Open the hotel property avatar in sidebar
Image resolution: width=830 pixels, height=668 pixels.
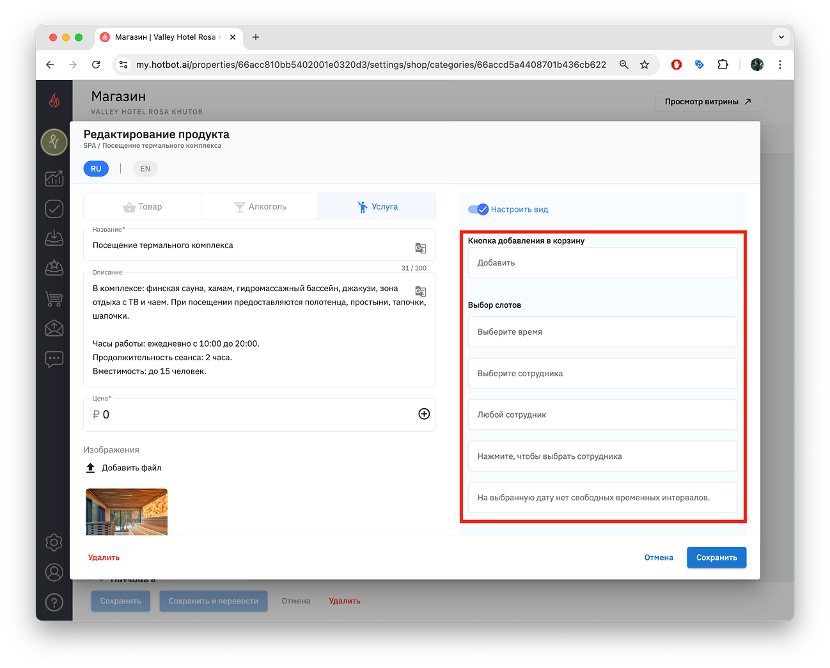(x=54, y=142)
